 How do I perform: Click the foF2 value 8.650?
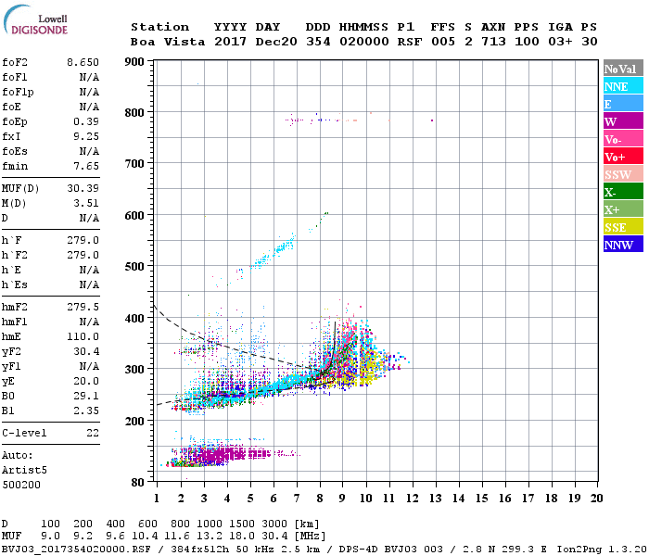[83, 62]
